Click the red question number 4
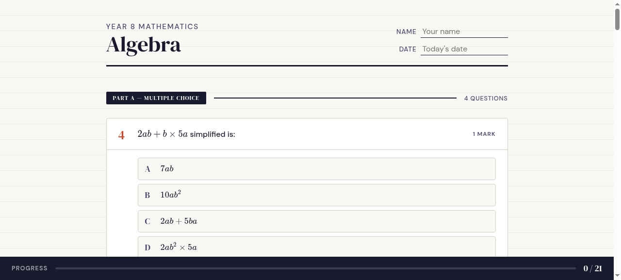The height and width of the screenshot is (280, 621). [121, 135]
